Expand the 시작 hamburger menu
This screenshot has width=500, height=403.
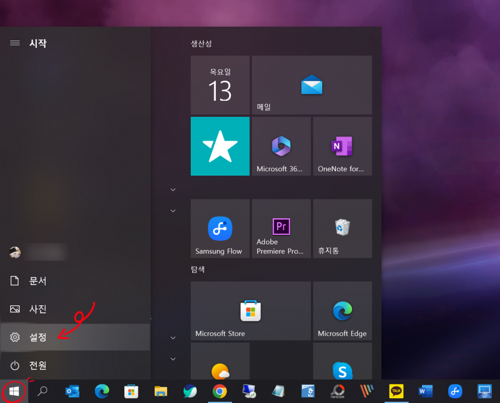pos(14,43)
